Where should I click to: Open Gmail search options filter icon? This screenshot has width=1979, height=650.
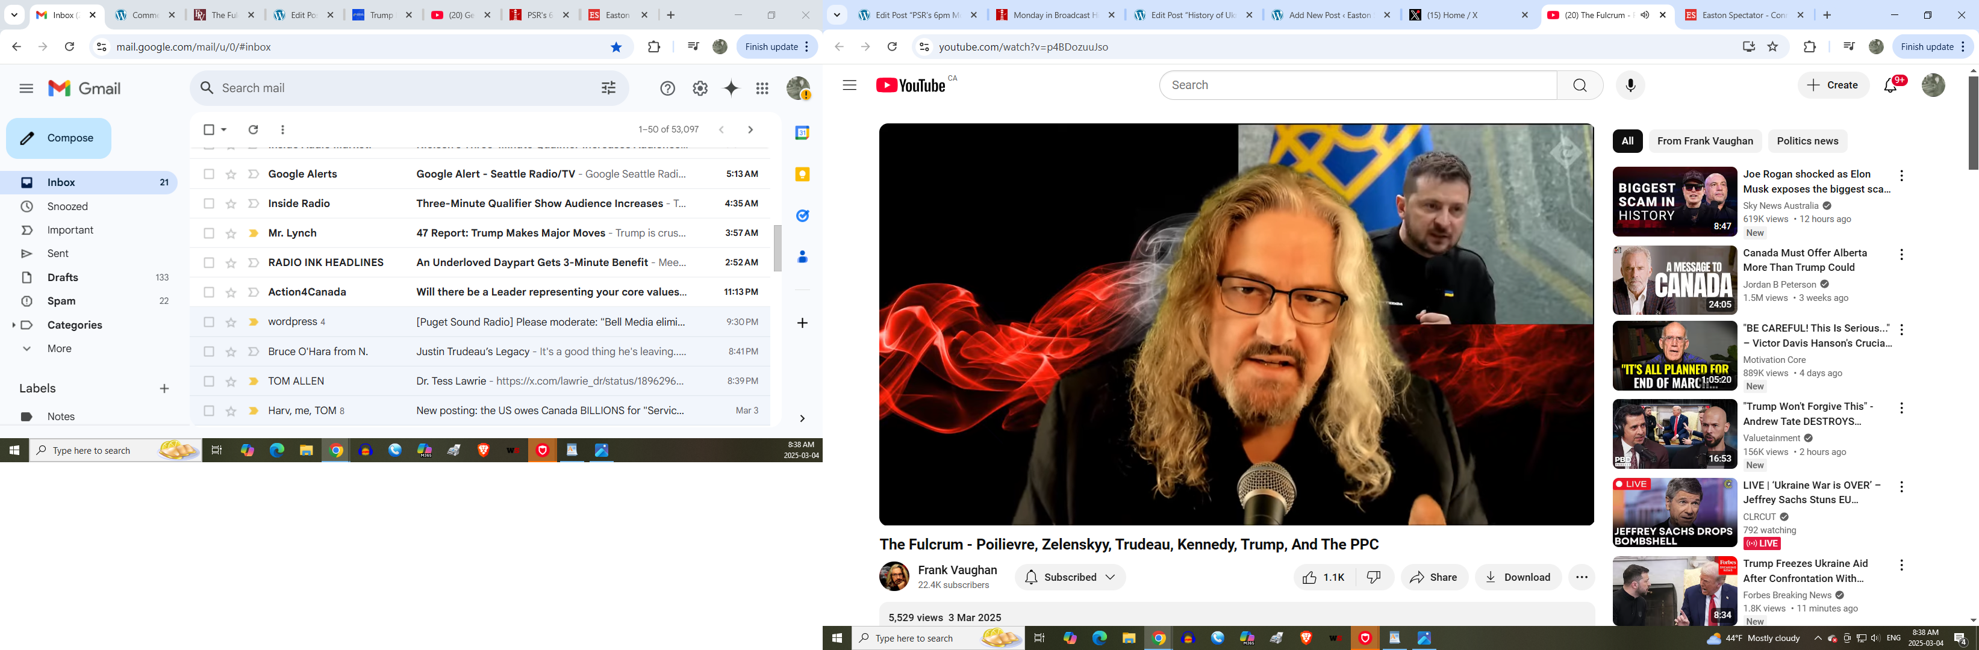608,88
